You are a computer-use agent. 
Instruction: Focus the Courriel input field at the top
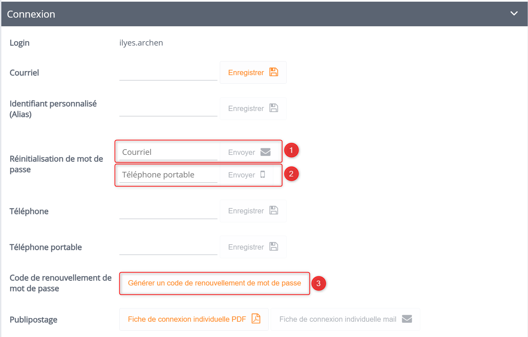(168, 72)
